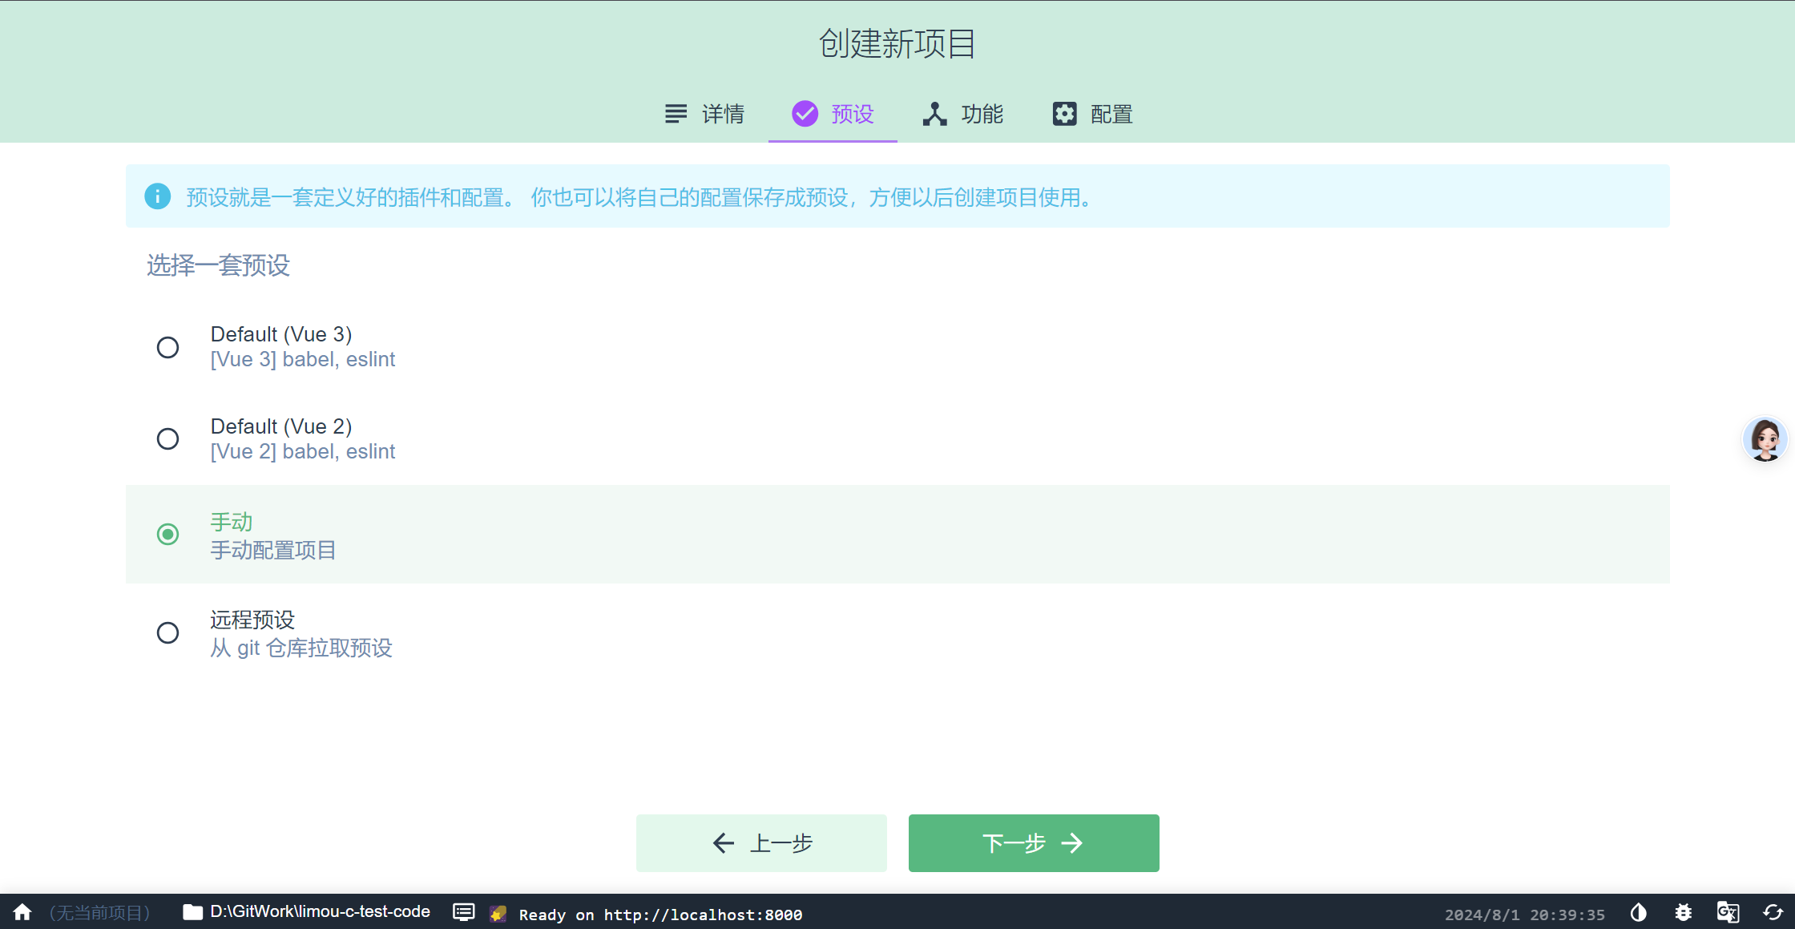
Task: Select the 手动 manual preset radio
Action: (167, 534)
